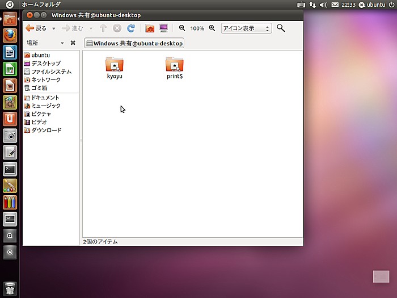Open the 場所 sidebar type dropdown
Image resolution: width=397 pixels, height=298 pixels.
pos(45,43)
